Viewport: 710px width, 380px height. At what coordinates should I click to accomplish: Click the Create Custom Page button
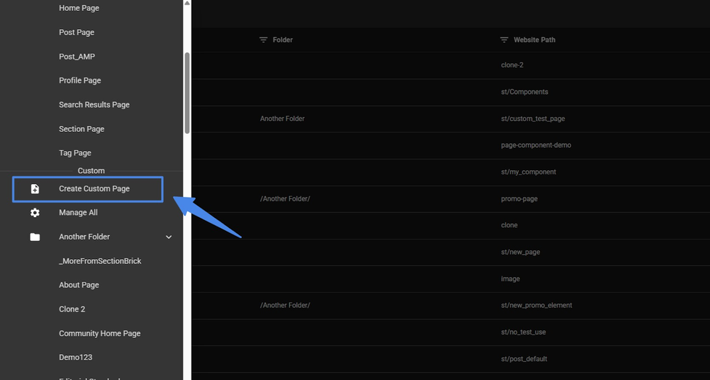tap(94, 189)
